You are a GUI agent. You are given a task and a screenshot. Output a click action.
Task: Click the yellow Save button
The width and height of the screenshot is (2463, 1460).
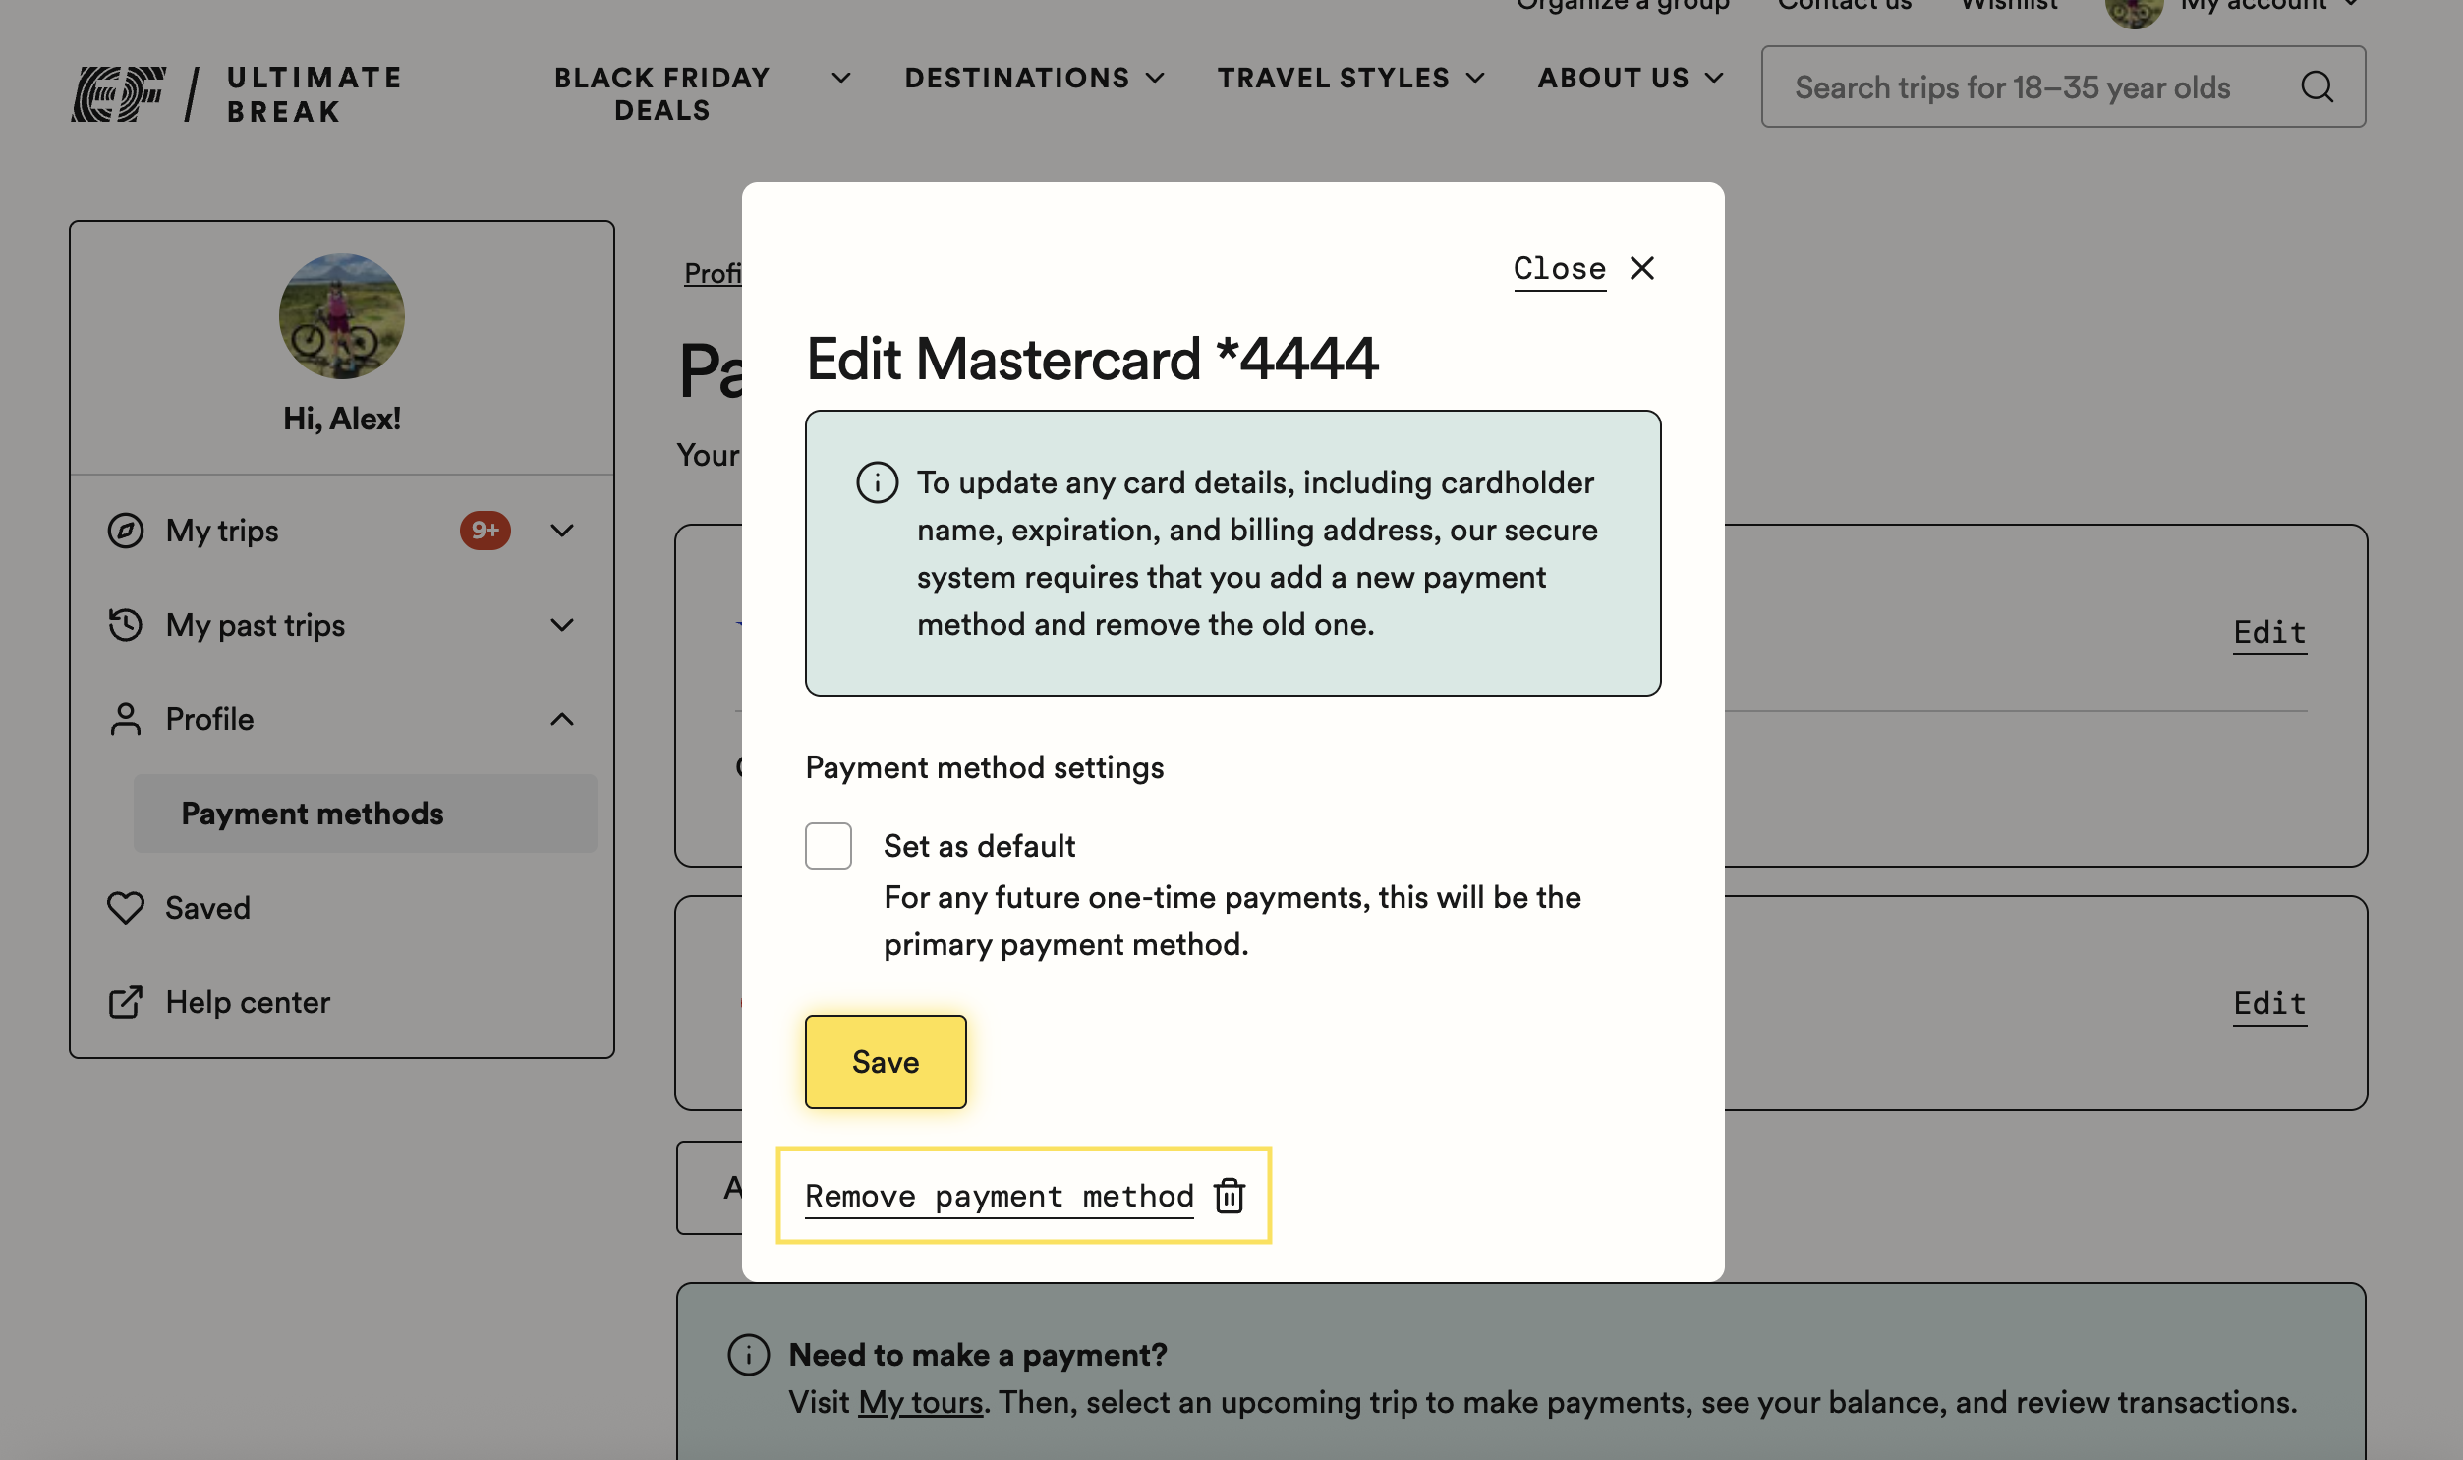tap(886, 1061)
